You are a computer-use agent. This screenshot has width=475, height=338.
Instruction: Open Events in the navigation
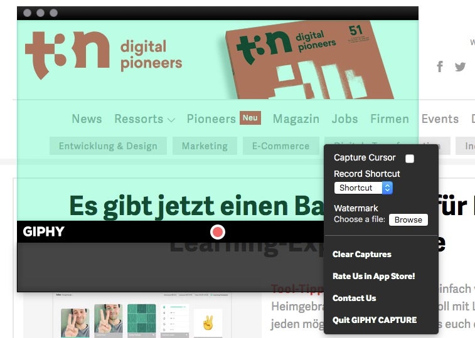(440, 119)
